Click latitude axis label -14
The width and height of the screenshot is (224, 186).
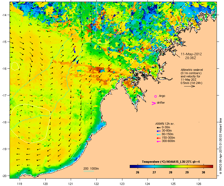point(4,15)
